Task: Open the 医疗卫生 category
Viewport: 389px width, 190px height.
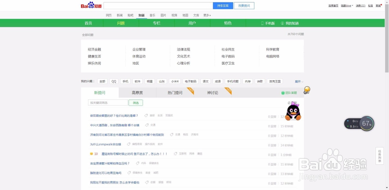Action: (x=228, y=63)
